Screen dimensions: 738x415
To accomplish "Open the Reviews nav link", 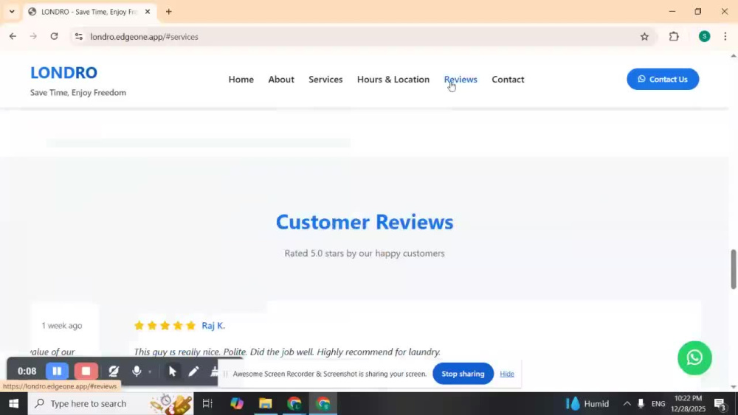I will coord(461,80).
